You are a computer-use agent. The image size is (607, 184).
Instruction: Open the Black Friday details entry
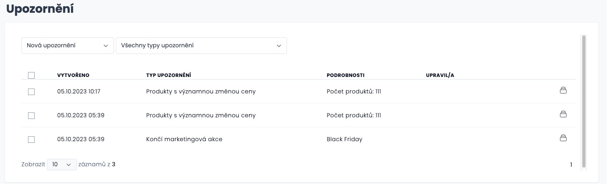(x=344, y=139)
